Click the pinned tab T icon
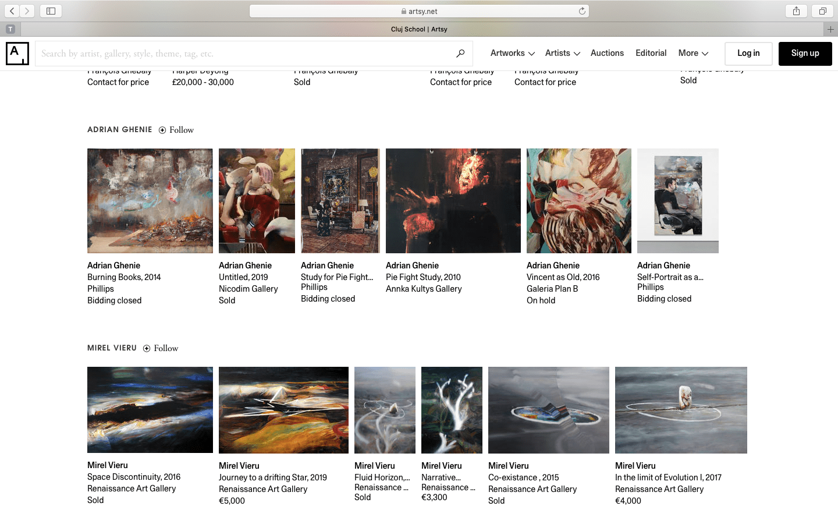The height and width of the screenshot is (524, 838). tap(10, 29)
